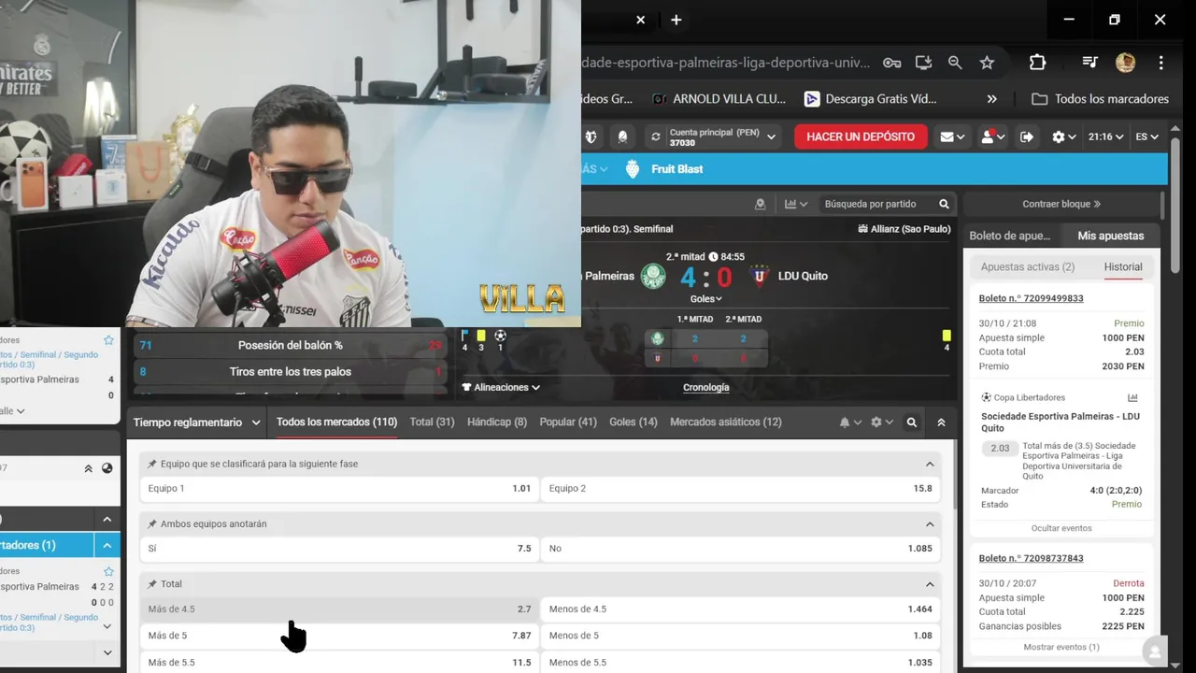Expand the Alineaciones dropdown

501,387
